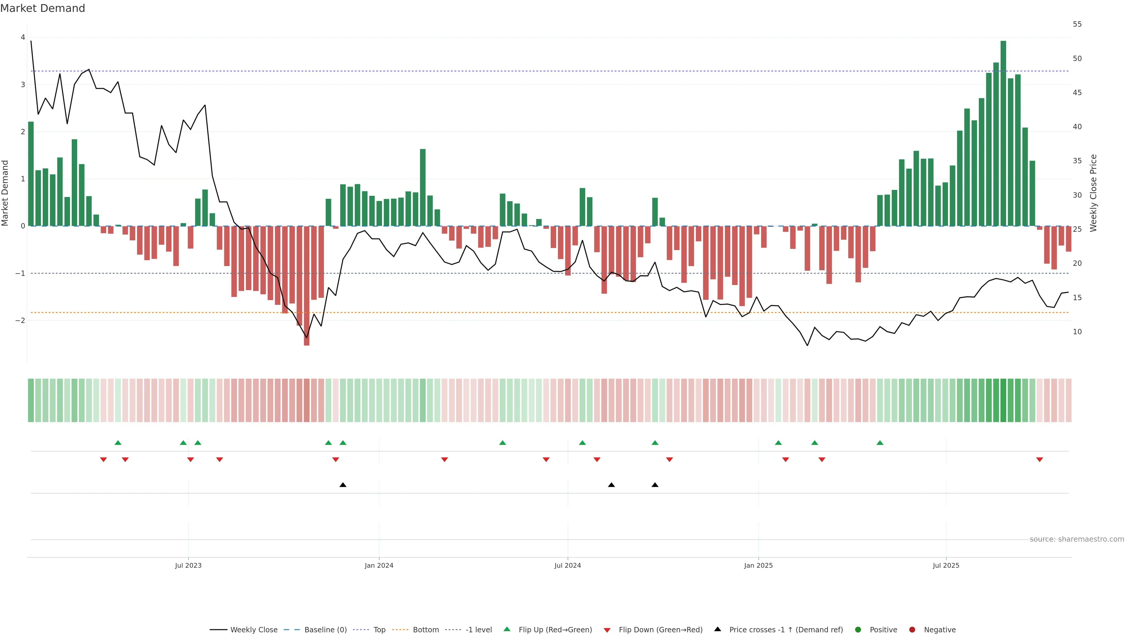Click the Jul 2024 x-axis label
The image size is (1139, 640).
[568, 565]
